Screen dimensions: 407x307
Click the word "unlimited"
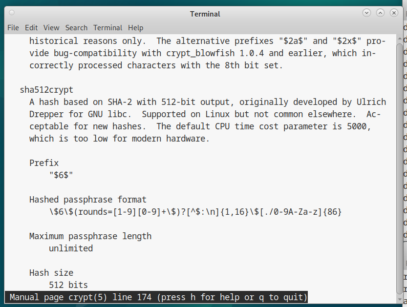[x=71, y=248]
